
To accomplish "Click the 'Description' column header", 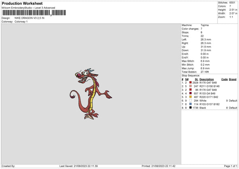I will pos(206,79).
